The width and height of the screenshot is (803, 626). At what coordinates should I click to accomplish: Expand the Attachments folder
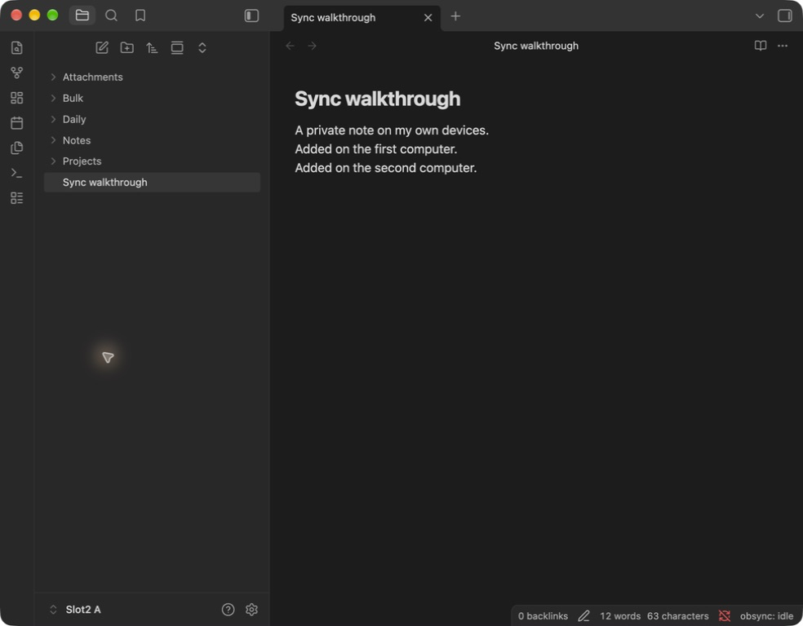pyautogui.click(x=152, y=77)
